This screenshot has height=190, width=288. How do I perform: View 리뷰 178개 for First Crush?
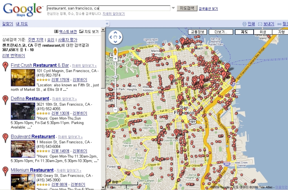click(60, 80)
